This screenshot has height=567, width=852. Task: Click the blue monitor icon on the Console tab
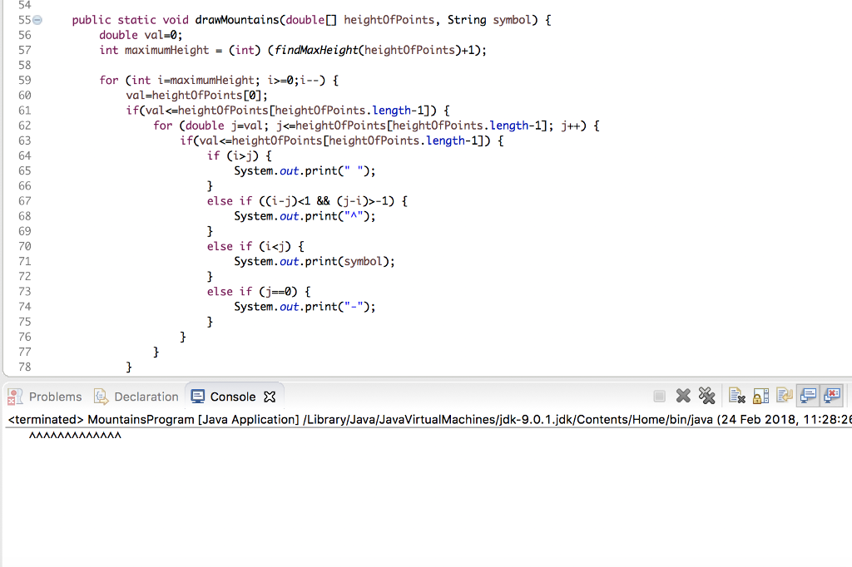coord(197,397)
